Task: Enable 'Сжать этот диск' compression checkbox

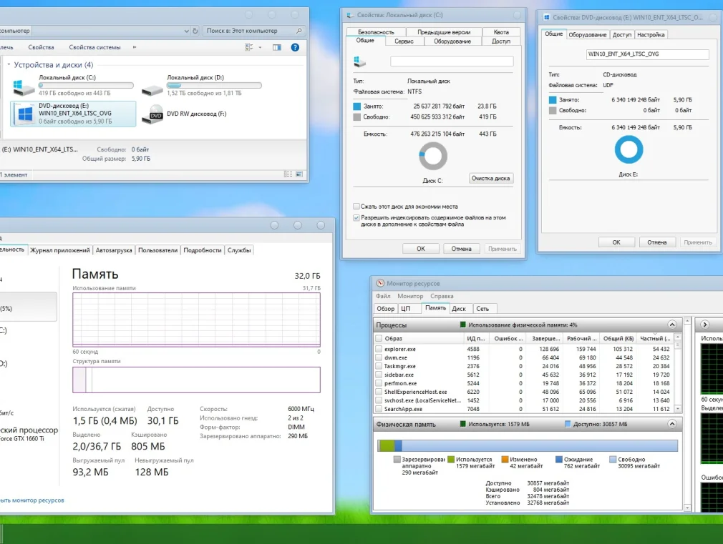Action: [x=356, y=206]
